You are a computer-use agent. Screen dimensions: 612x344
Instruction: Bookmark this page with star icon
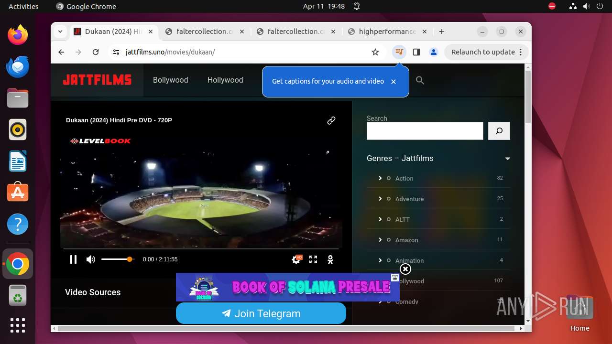375,52
